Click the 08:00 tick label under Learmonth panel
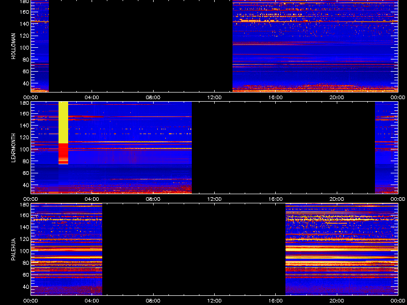Screen dimensions: 407x305 (153, 199)
